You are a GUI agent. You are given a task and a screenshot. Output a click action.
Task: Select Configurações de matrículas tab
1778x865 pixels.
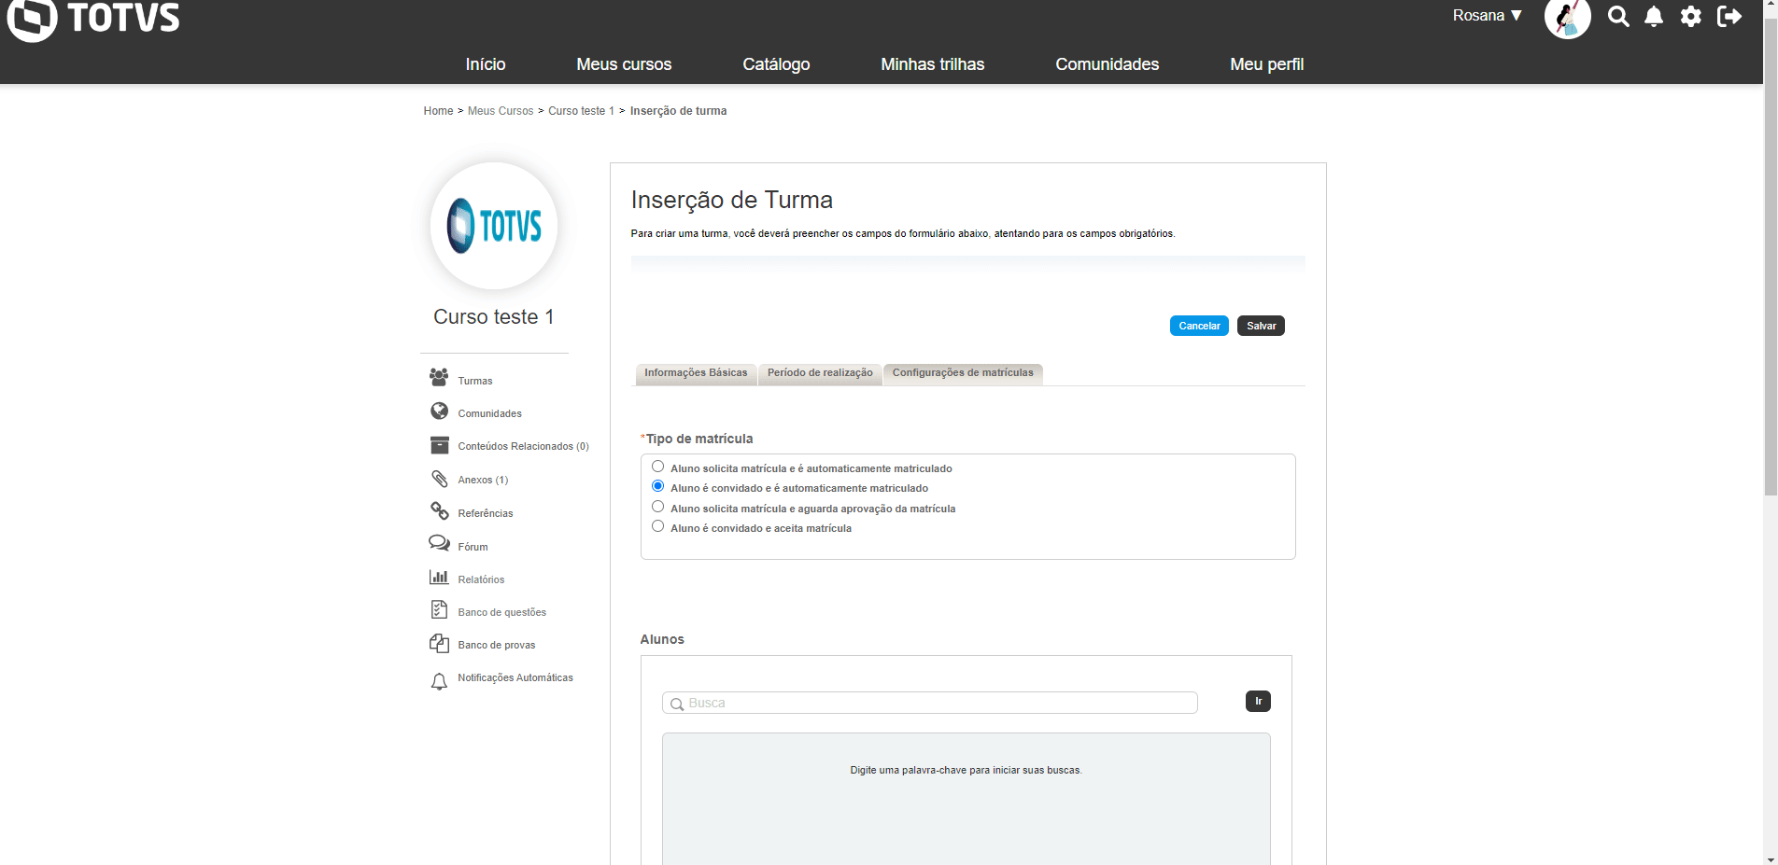coord(963,373)
